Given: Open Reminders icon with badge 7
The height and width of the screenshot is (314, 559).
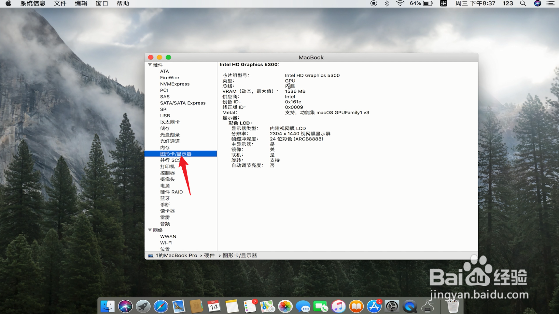Looking at the screenshot, I should point(250,306).
